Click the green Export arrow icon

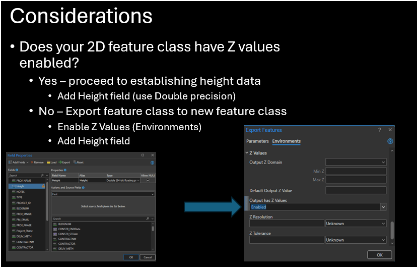click(x=60, y=162)
